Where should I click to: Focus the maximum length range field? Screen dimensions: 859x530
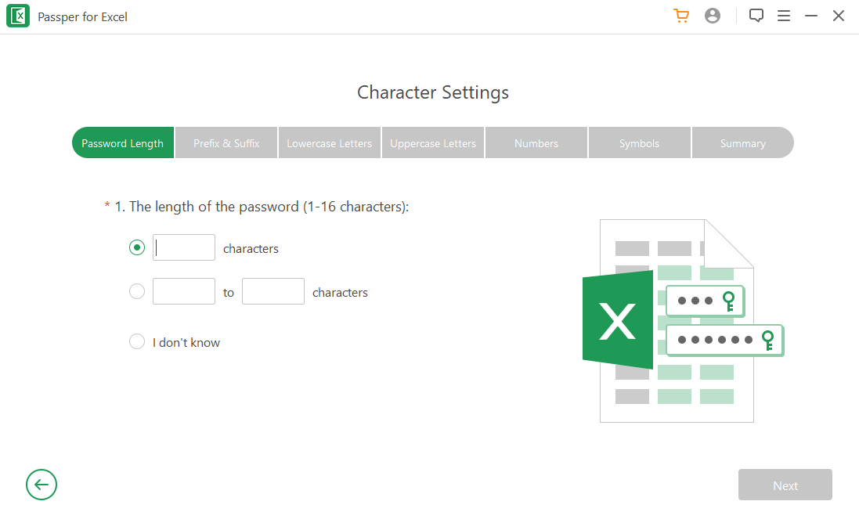pos(273,291)
